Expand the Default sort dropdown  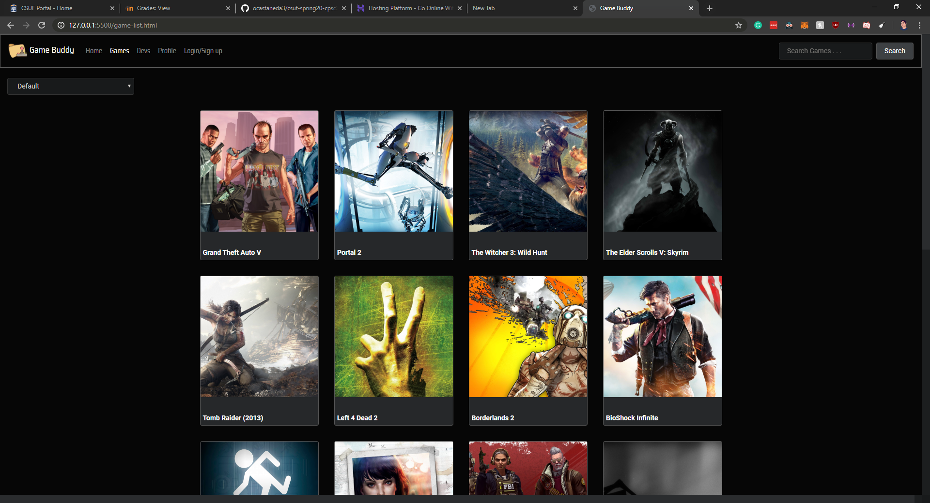point(71,86)
